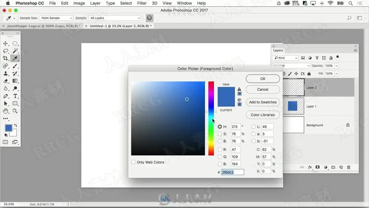Toggle the layer filter switch on
The height and width of the screenshot is (208, 369).
[338, 57]
